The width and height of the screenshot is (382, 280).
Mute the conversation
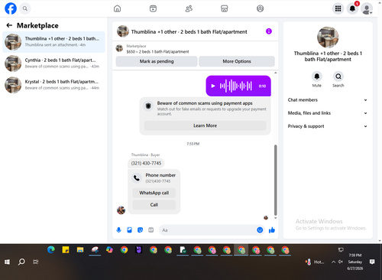tap(317, 77)
